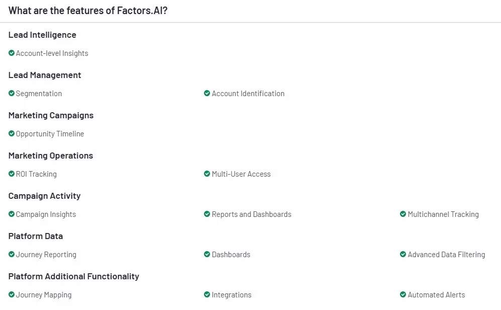This screenshot has height=310, width=501.
Task: Click the checkmark beside Advanced Data Filtering
Action: pyautogui.click(x=403, y=254)
